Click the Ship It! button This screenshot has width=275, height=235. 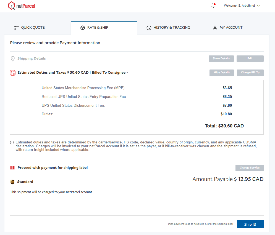point(250,224)
